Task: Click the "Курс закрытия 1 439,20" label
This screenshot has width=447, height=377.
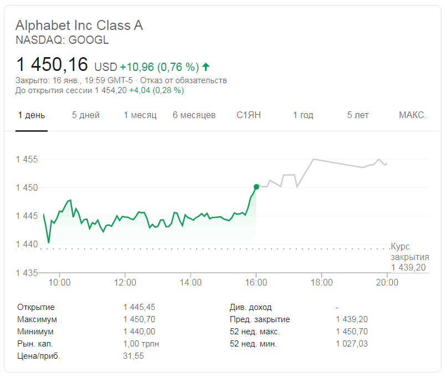Action: click(x=409, y=257)
